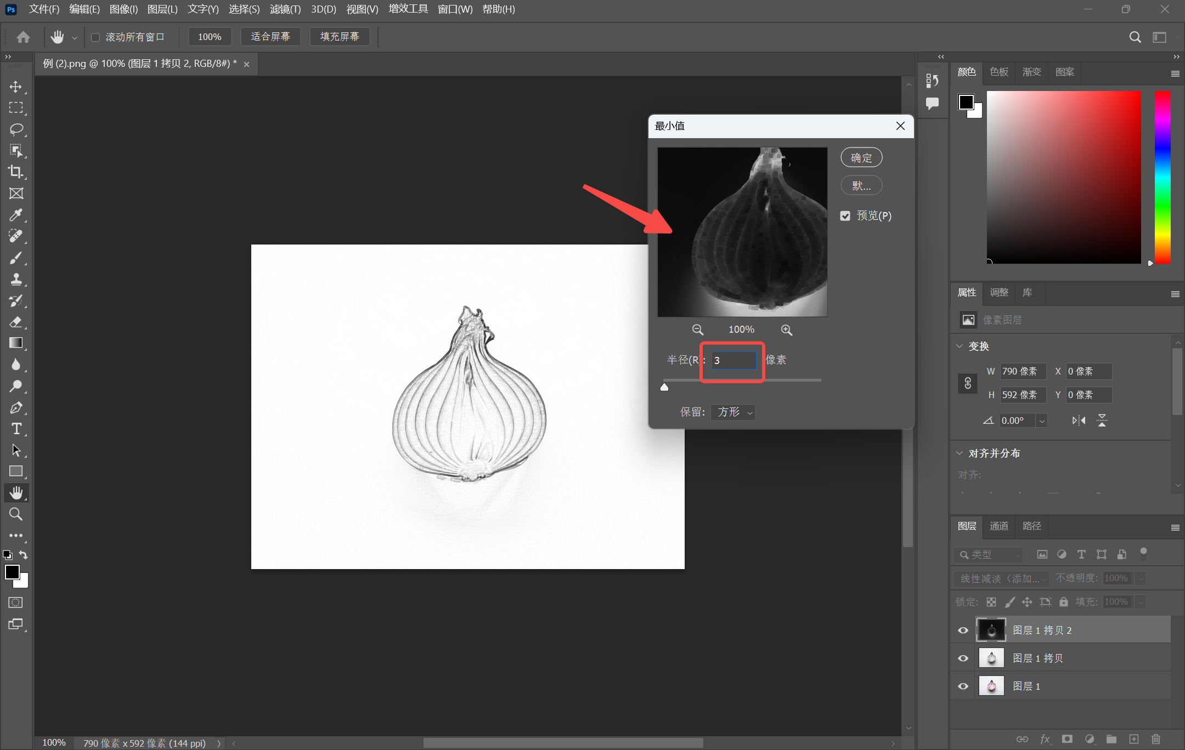Enable the 滚动所有窗口 checkbox

point(95,37)
